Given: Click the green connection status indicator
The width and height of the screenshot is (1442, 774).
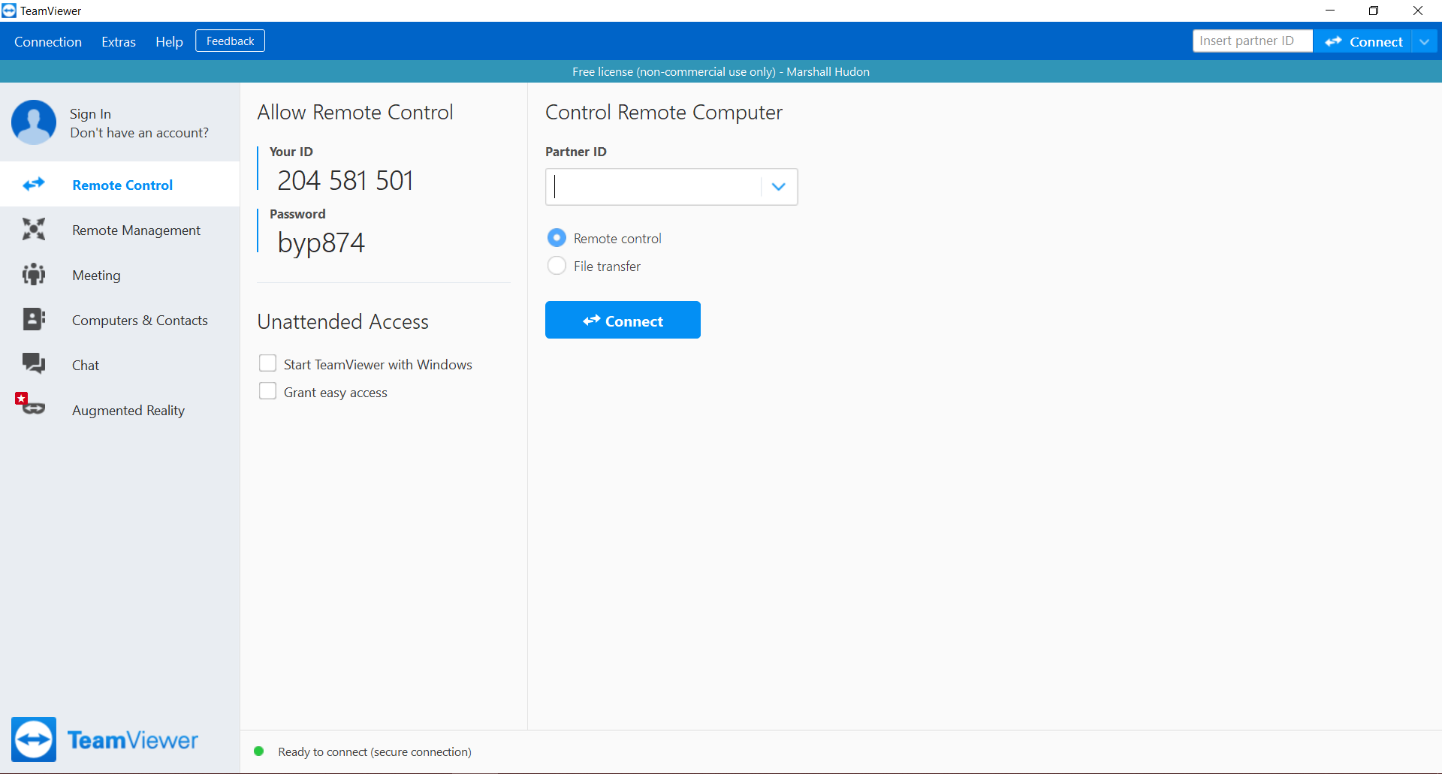Looking at the screenshot, I should tap(259, 751).
